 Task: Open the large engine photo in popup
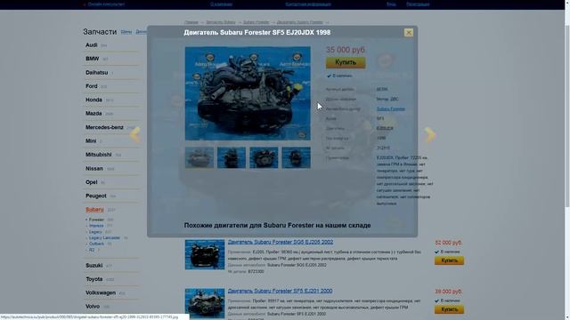248,93
